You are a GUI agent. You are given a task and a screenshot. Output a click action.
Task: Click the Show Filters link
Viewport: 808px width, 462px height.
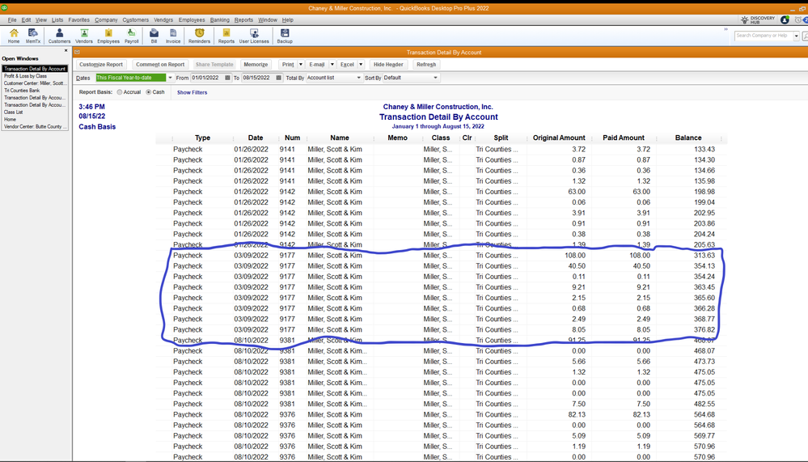tap(192, 92)
